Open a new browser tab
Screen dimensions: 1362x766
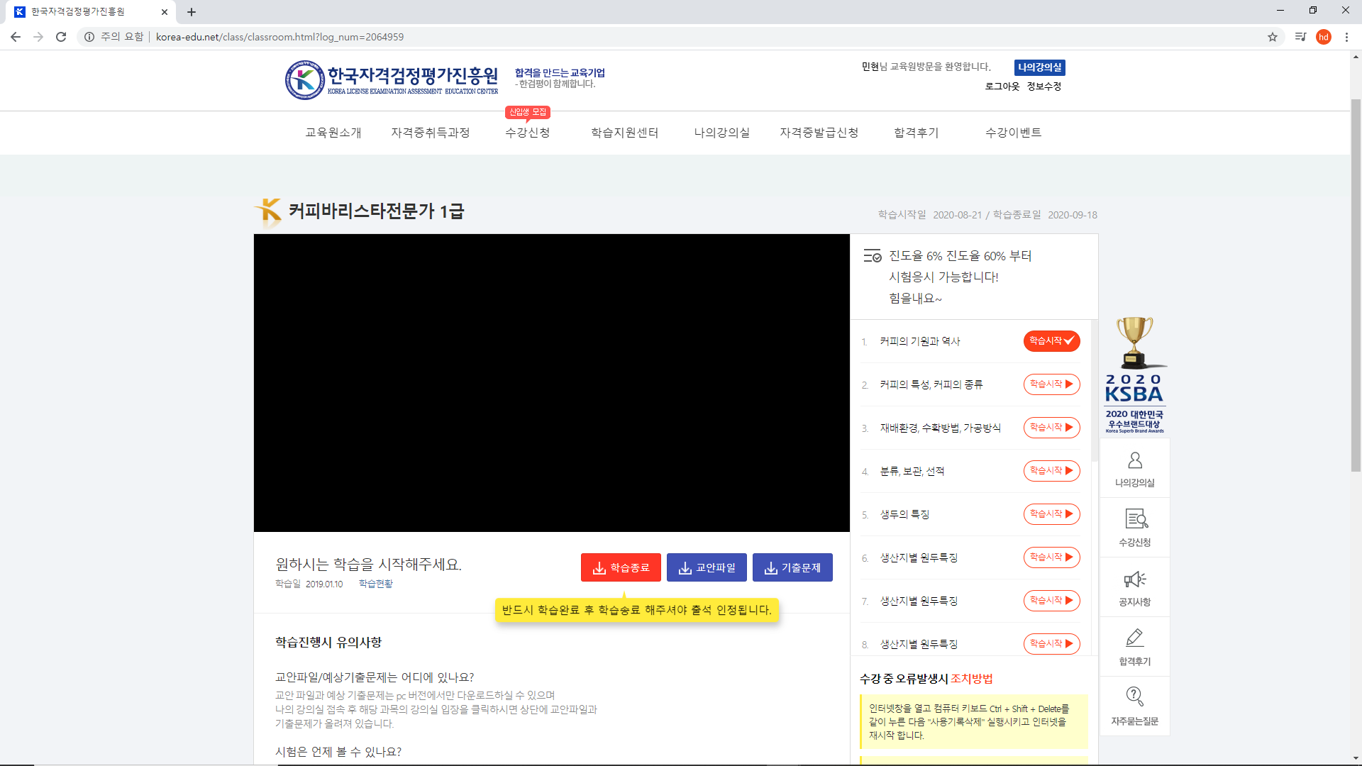[x=192, y=12]
